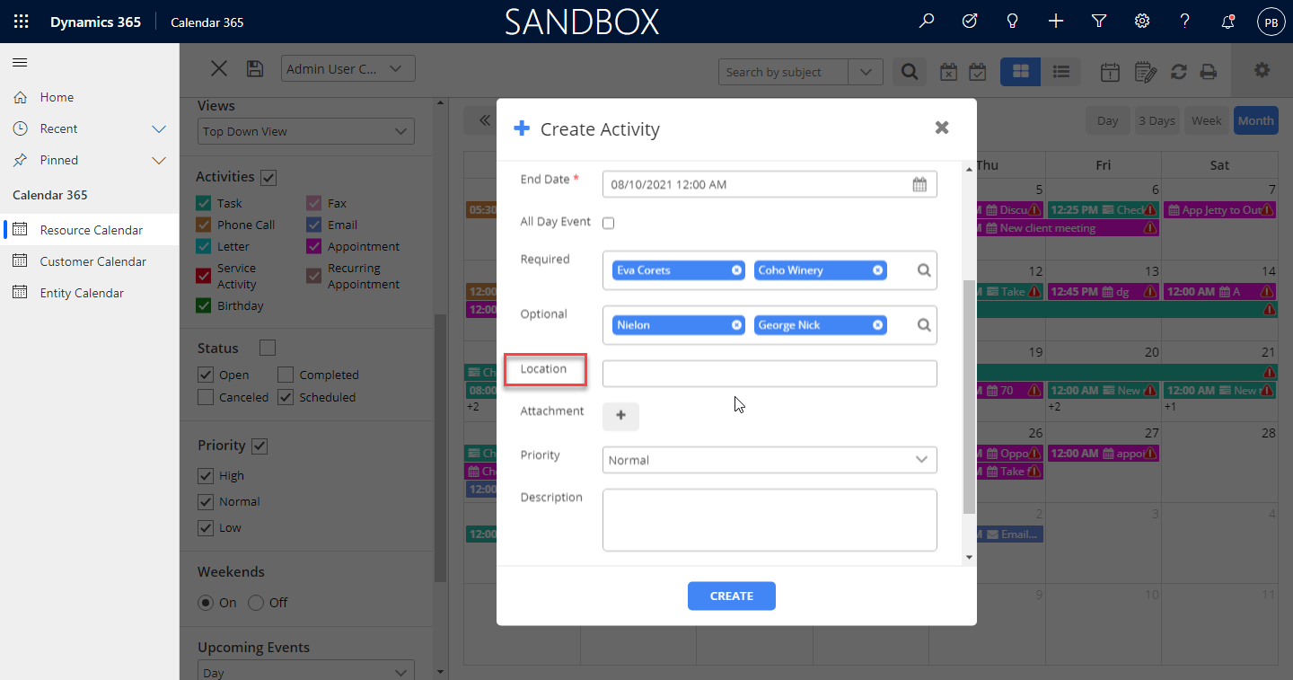1293x680 pixels.
Task: Click the CREATE button
Action: [x=731, y=596]
